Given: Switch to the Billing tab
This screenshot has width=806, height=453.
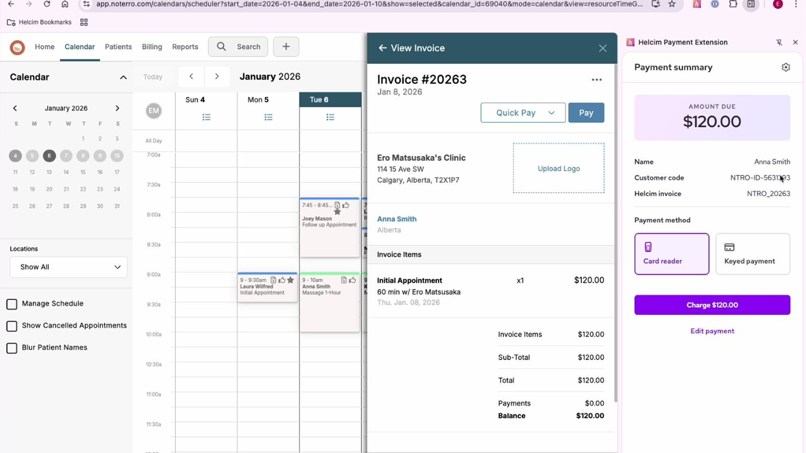Looking at the screenshot, I should (152, 47).
